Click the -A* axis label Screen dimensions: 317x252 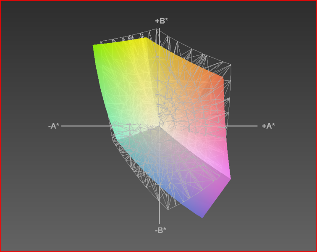click(x=54, y=126)
